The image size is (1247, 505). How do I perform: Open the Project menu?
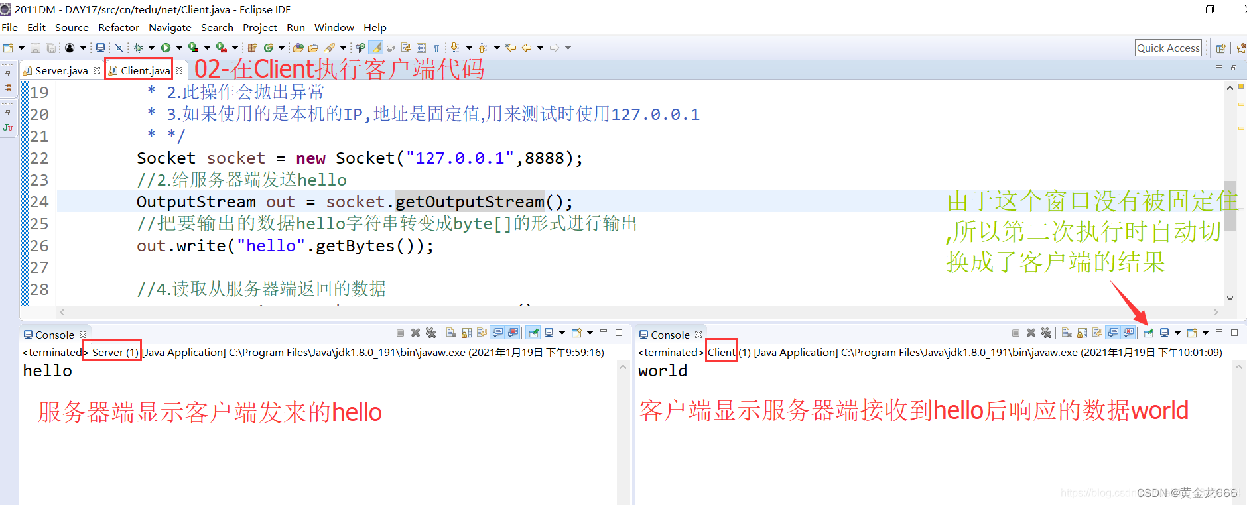[260, 27]
